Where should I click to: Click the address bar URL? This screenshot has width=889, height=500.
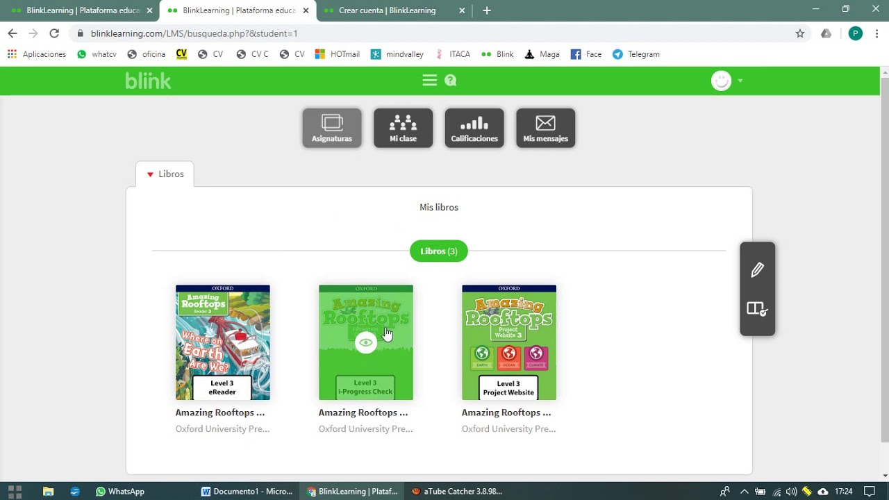click(194, 33)
